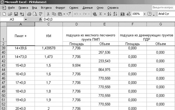175x110 pixels.
Task: Select row 39 header
Action: [x=3, y=48]
